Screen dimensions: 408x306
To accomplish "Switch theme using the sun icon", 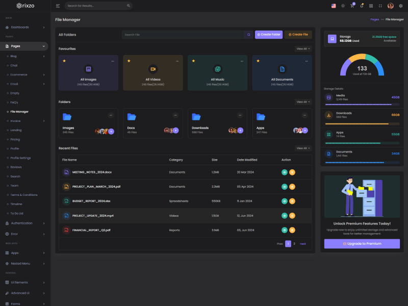I will point(343,6).
